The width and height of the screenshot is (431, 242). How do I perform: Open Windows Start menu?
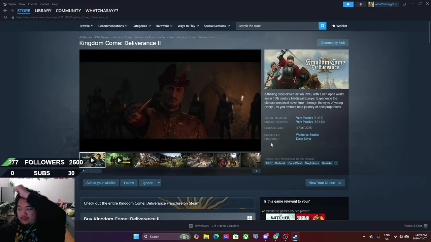[136, 237]
